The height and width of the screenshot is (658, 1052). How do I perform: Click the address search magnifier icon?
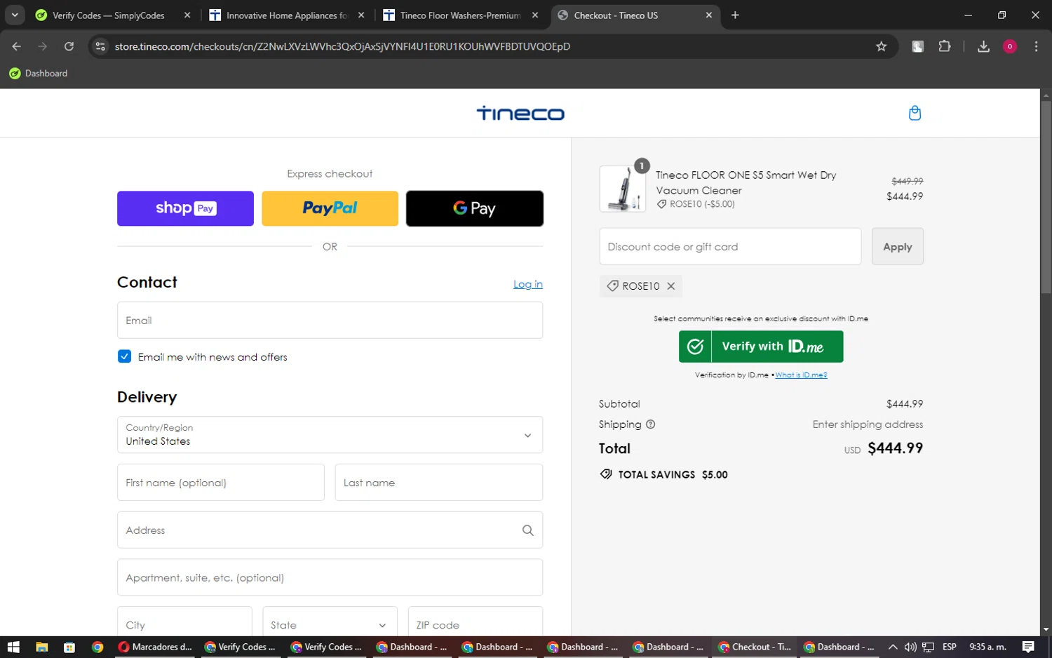click(x=528, y=530)
